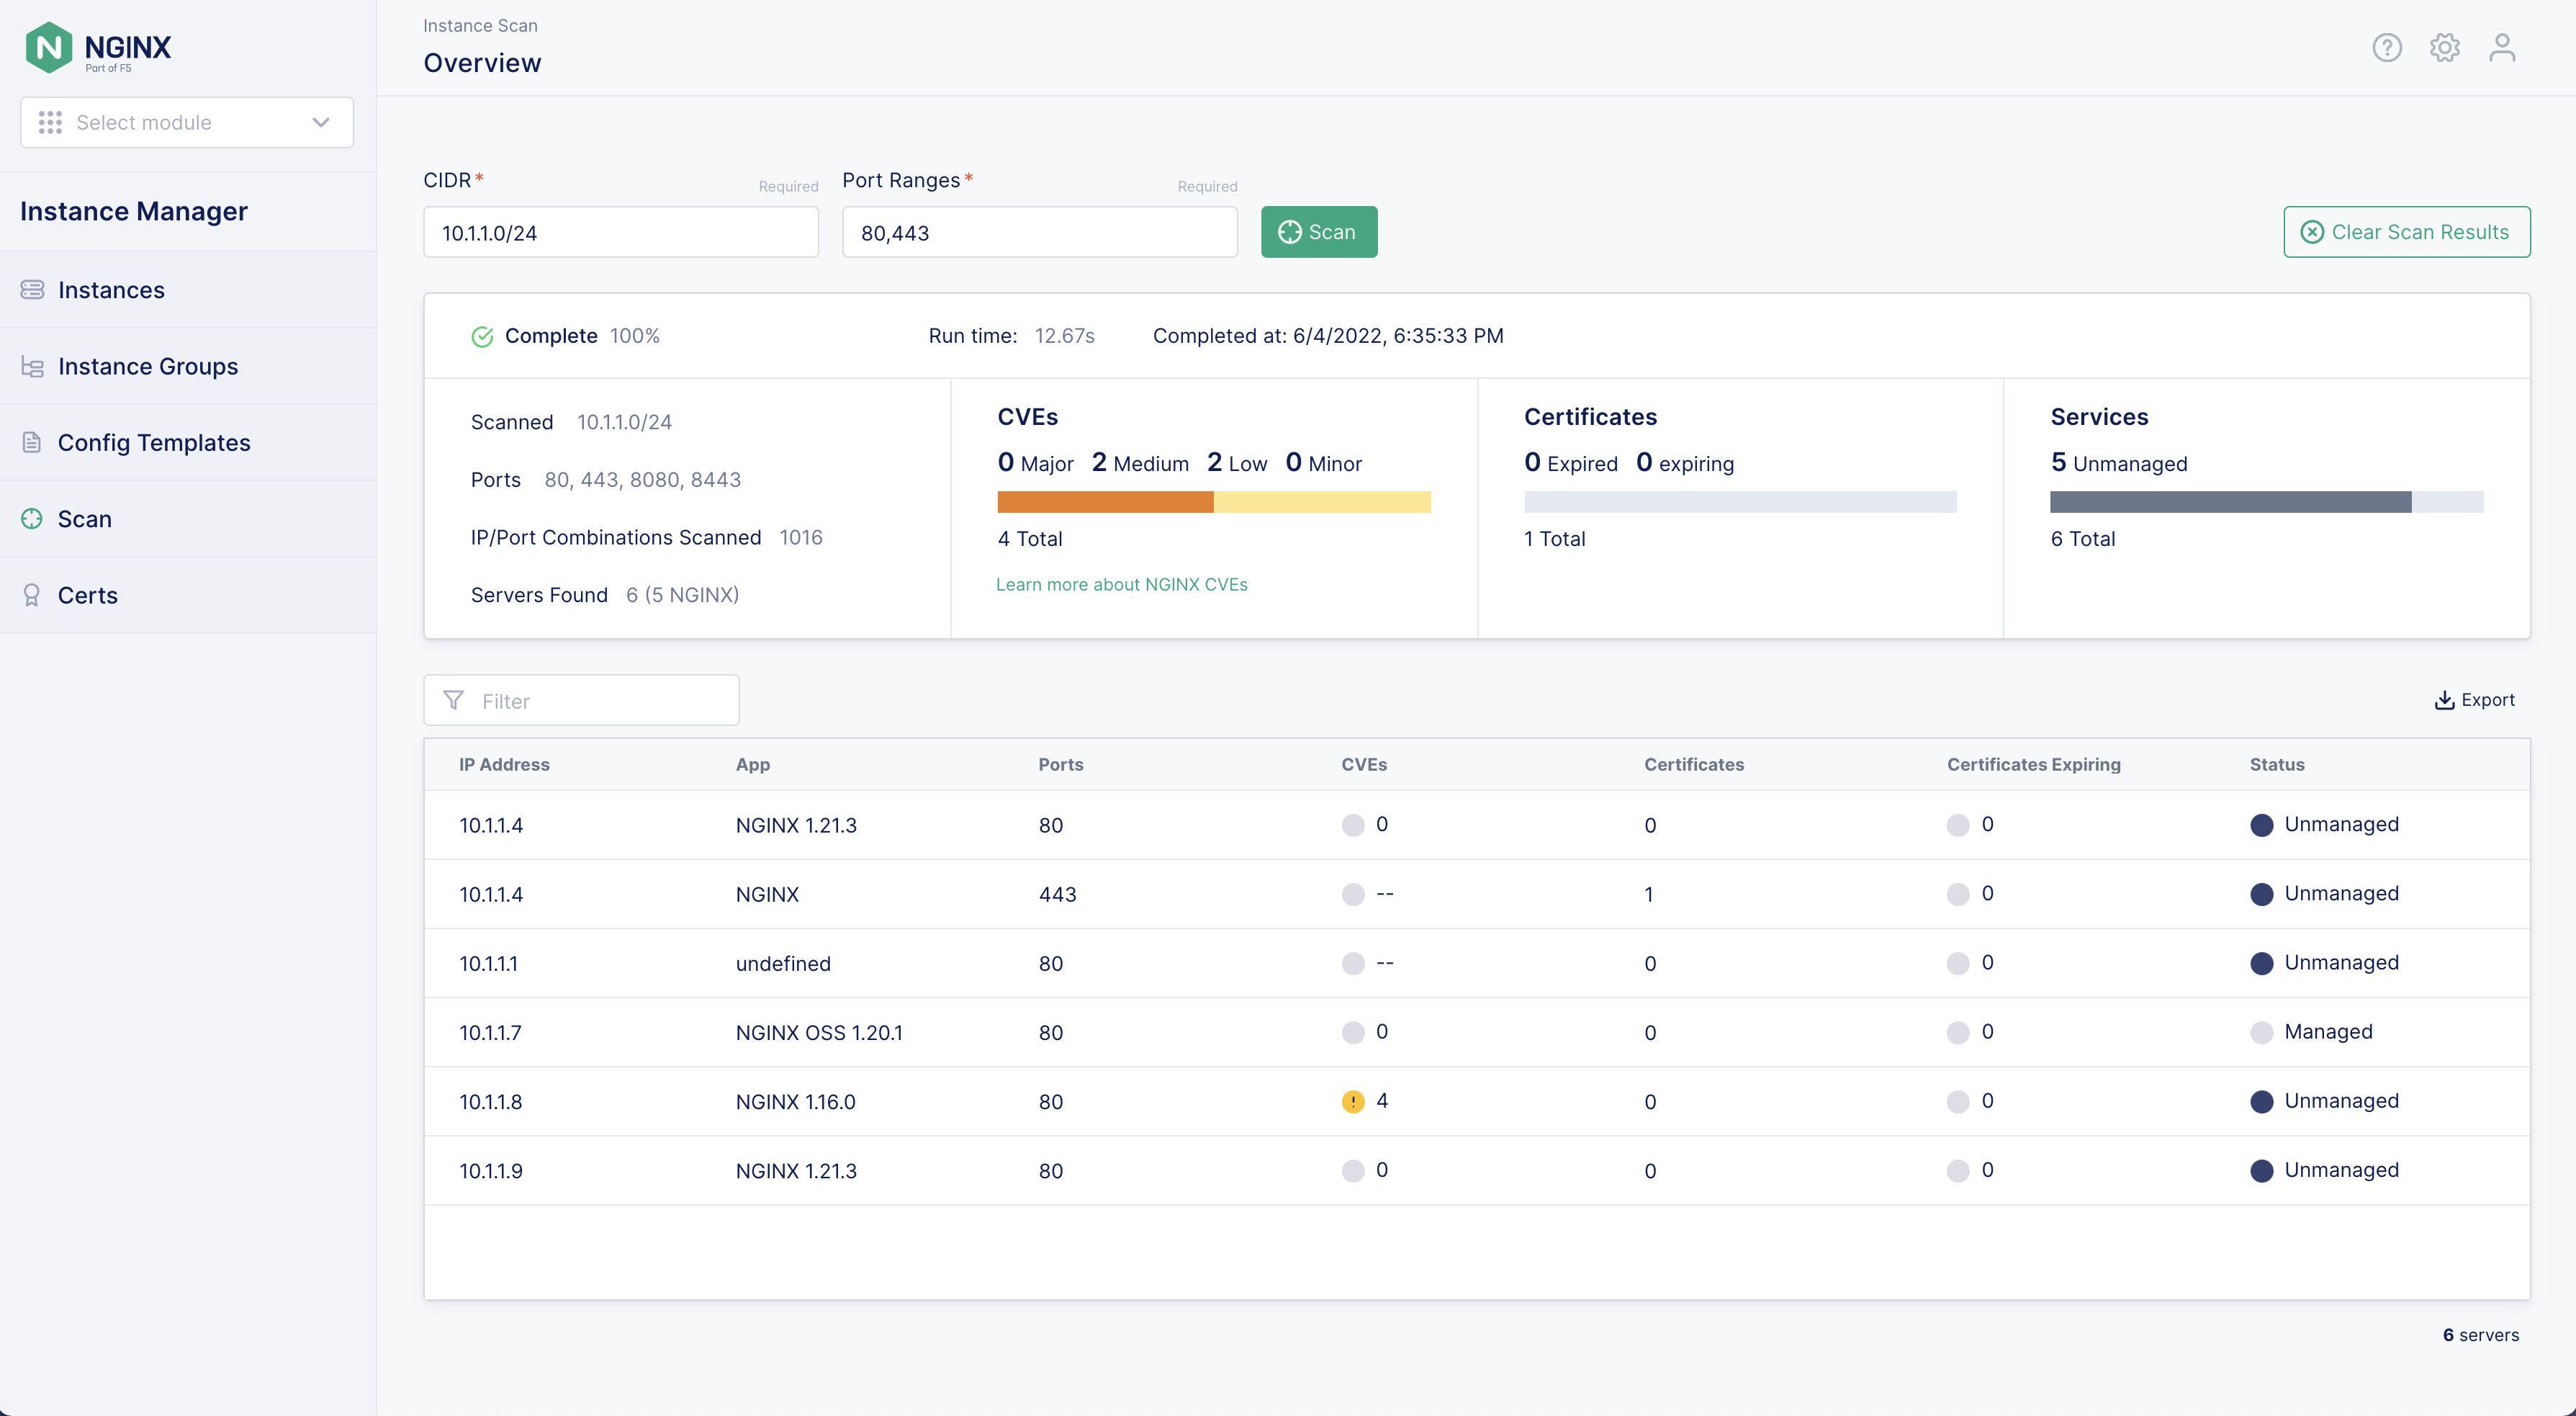Click the Export download icon
Image resolution: width=2576 pixels, height=1416 pixels.
point(2444,701)
